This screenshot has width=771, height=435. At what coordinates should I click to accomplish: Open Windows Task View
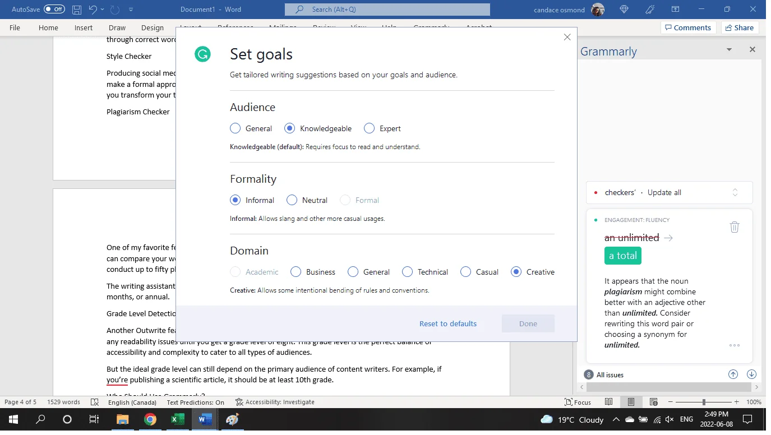(x=94, y=419)
